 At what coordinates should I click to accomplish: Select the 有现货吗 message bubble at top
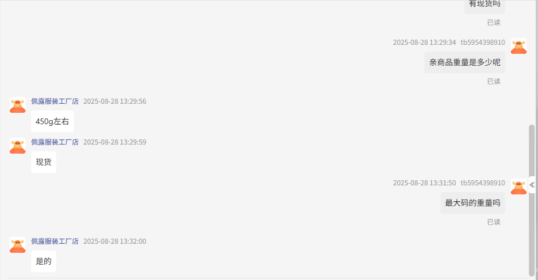pos(485,5)
